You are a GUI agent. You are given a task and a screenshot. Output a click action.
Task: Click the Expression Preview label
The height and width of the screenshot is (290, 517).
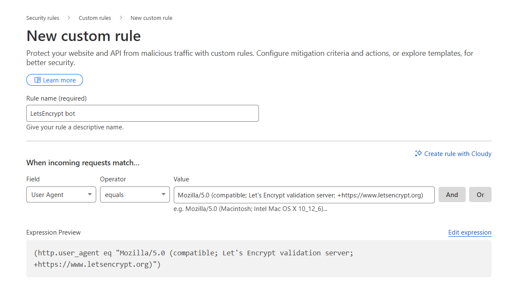[53, 233]
